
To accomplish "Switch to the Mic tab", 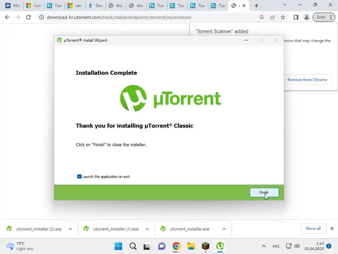I will [13, 6].
